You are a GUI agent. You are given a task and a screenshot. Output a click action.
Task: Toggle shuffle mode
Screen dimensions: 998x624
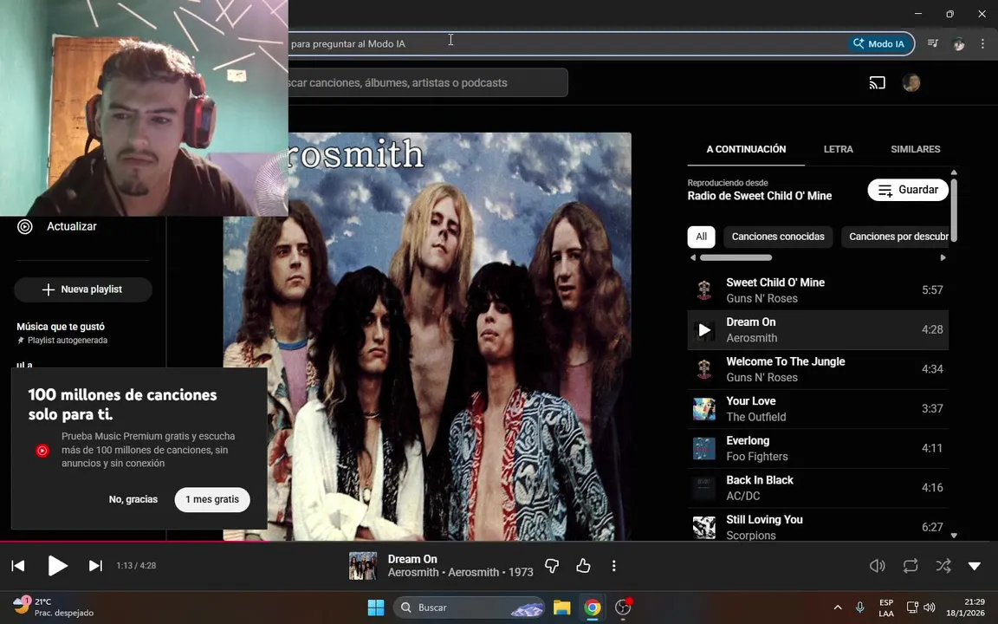[x=943, y=565]
